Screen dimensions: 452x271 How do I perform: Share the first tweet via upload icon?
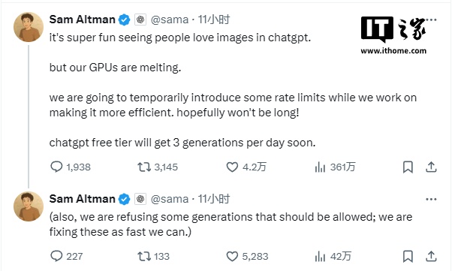click(x=431, y=167)
